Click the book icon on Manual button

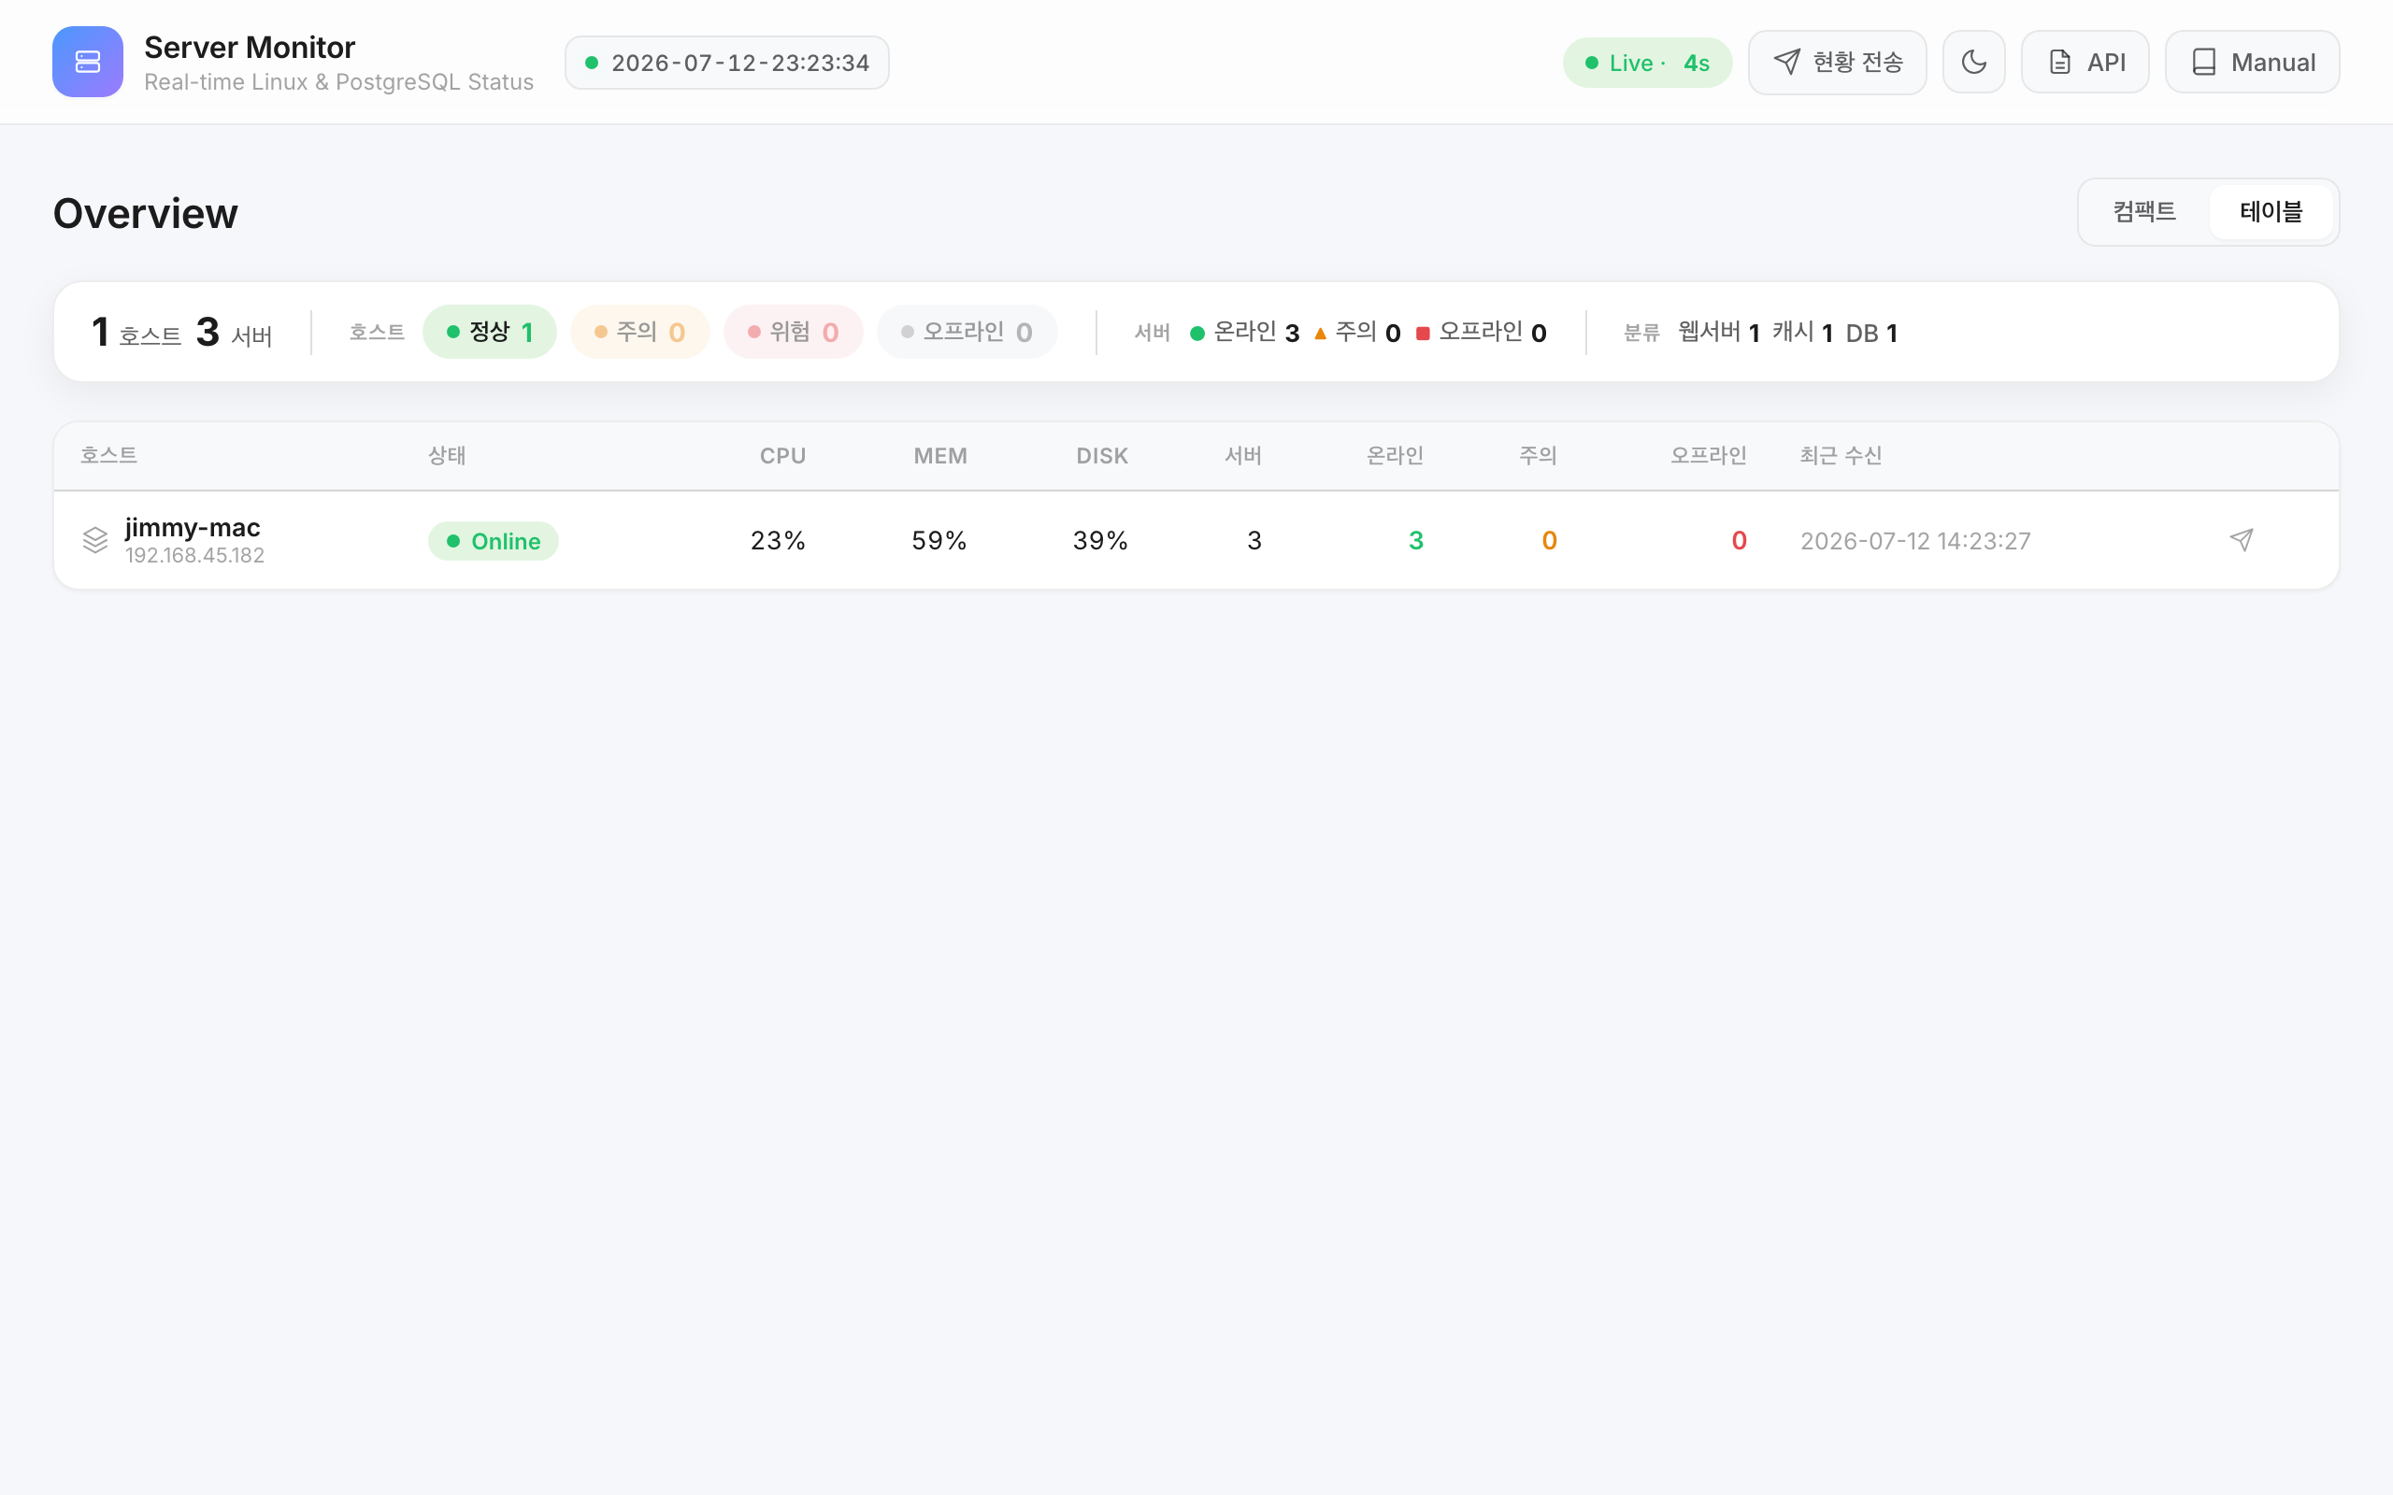point(2204,63)
